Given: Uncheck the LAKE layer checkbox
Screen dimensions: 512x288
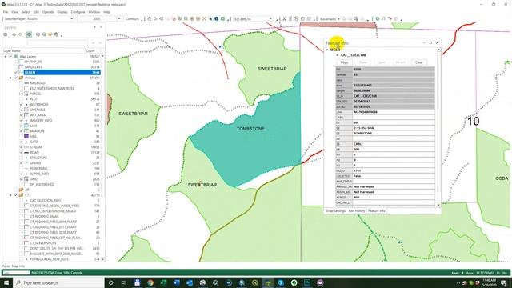Looking at the screenshot, I should (22, 126).
